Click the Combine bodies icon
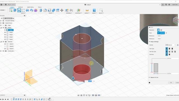This screenshot has width=179, height=101. [x=53, y=10]
